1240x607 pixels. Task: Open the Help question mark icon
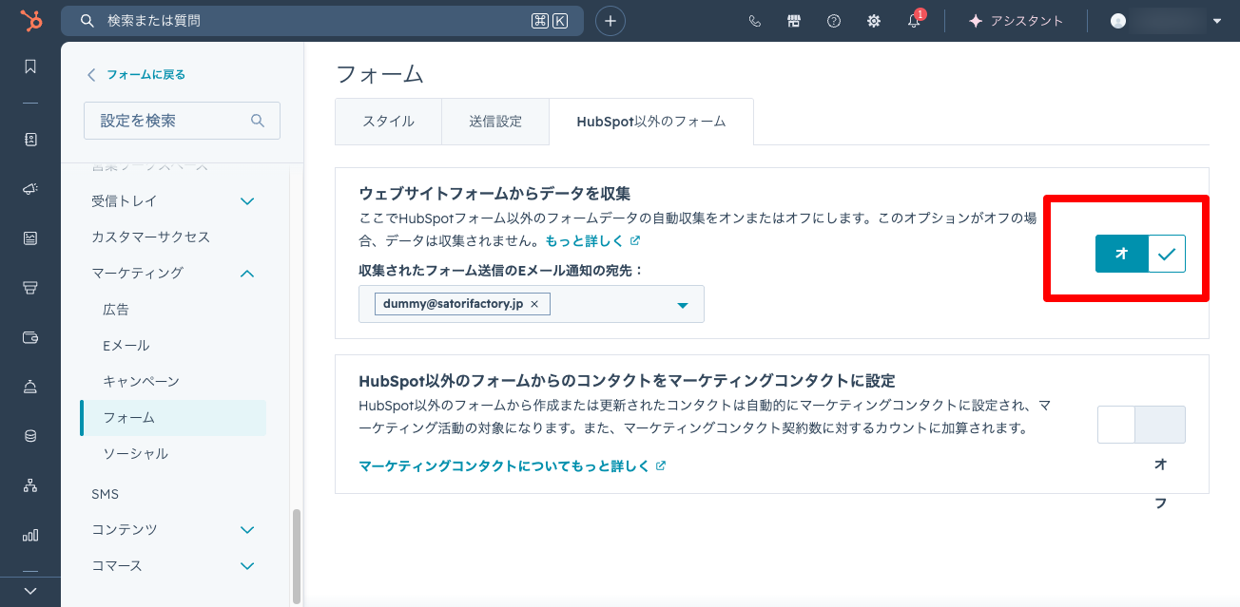(834, 21)
